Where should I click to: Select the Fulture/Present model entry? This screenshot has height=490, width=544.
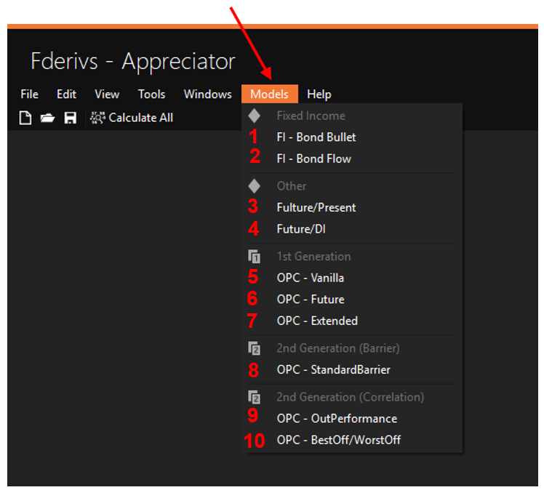coord(316,208)
